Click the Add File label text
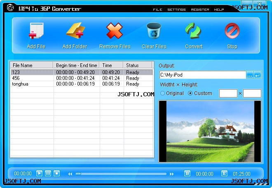 (36, 46)
